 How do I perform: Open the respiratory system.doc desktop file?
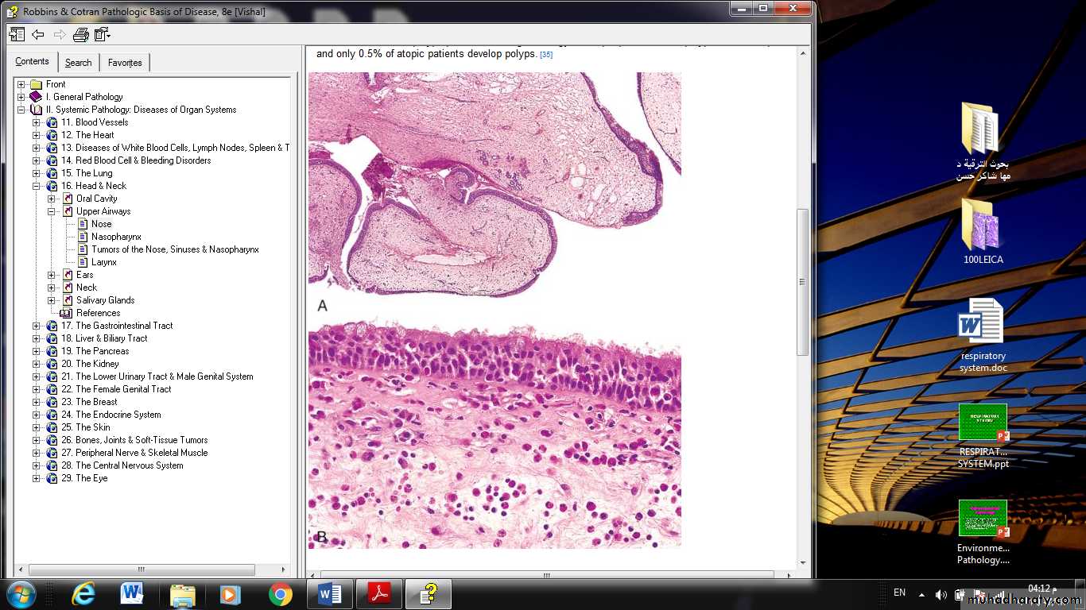pos(983,335)
